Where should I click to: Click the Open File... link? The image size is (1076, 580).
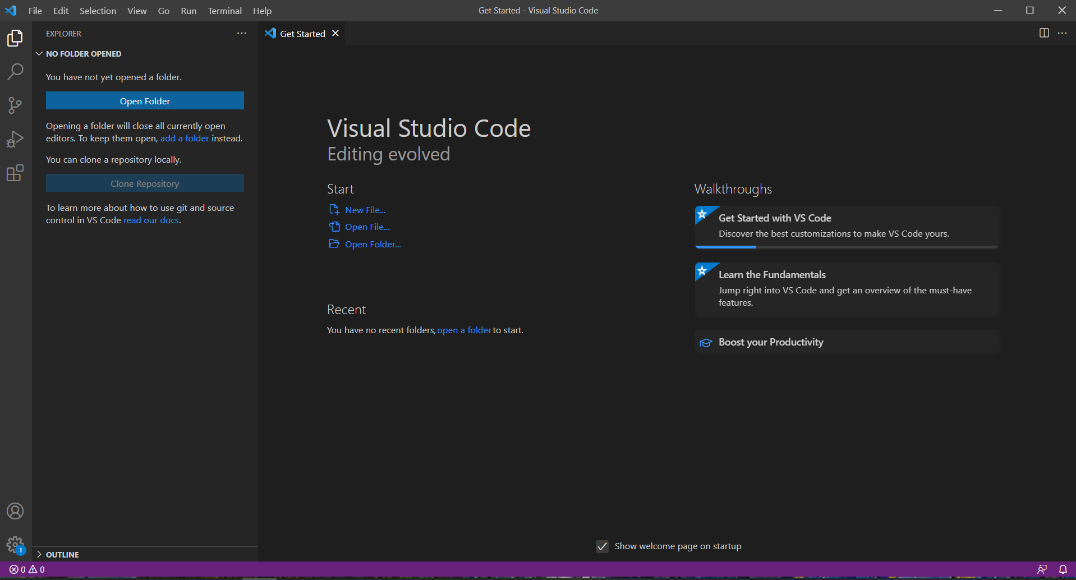(x=367, y=227)
